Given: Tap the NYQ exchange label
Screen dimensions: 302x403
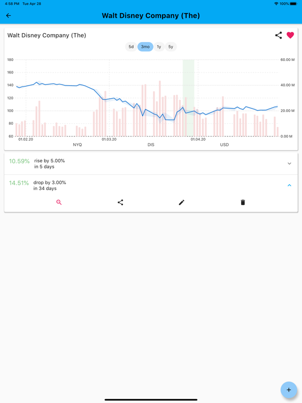Looking at the screenshot, I should [77, 145].
